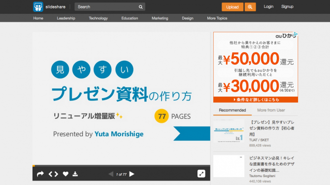Select the Recommended tab
The image size is (330, 185).
tap(232, 110)
